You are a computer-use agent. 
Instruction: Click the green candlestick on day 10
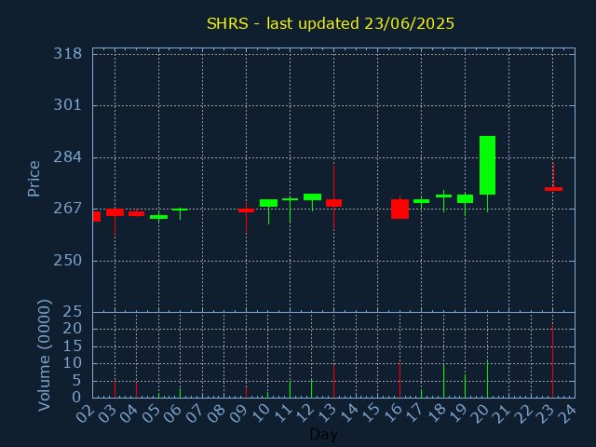pos(269,203)
